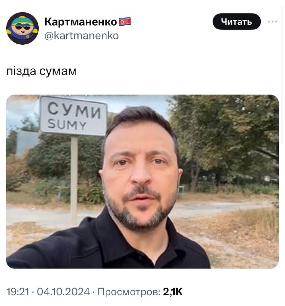
Task: Open the @kartmanenko handle link
Action: 82,36
